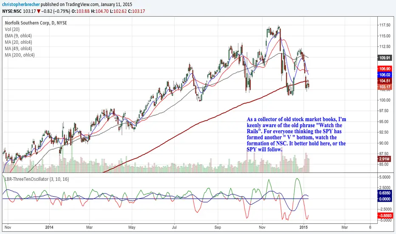The width and height of the screenshot is (396, 234).
Task: Click the EMA (9, ohlc4) indicator label
Action: [18, 36]
